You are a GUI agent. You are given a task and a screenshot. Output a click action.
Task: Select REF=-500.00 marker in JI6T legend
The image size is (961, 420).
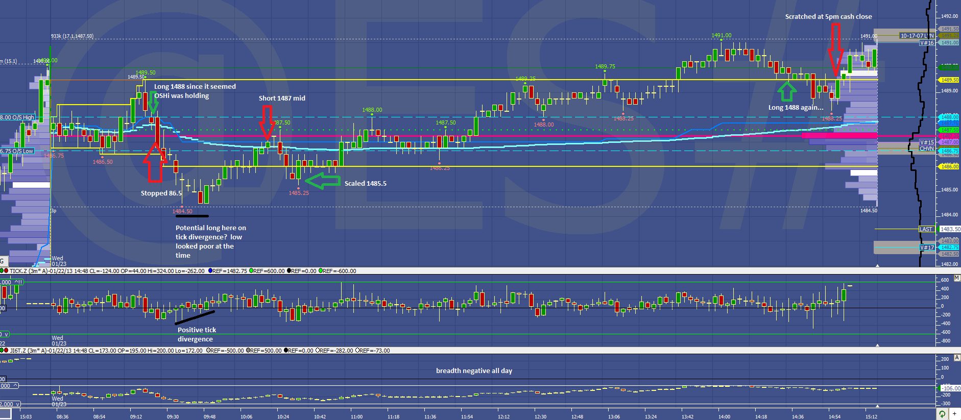[208, 351]
